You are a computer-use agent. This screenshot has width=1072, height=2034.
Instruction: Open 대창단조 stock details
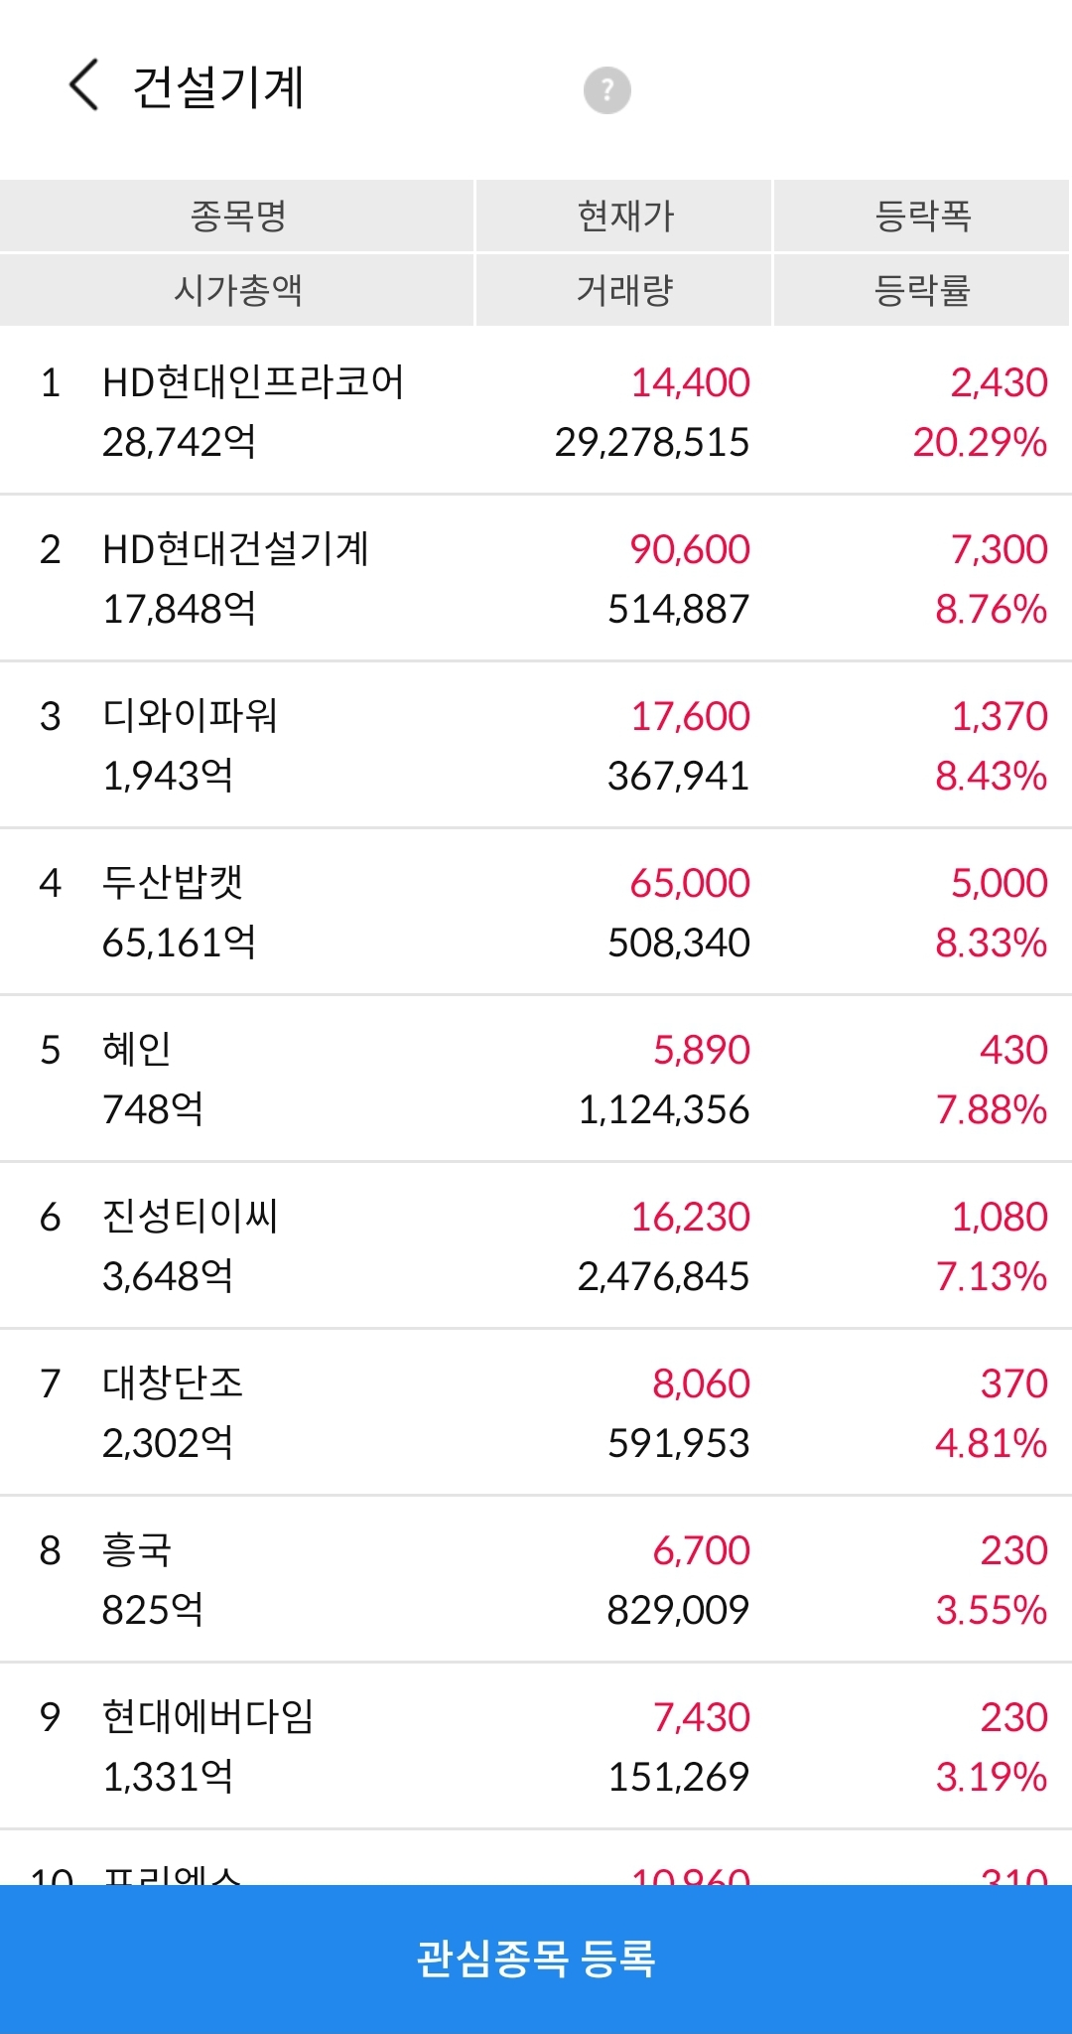(x=536, y=1412)
